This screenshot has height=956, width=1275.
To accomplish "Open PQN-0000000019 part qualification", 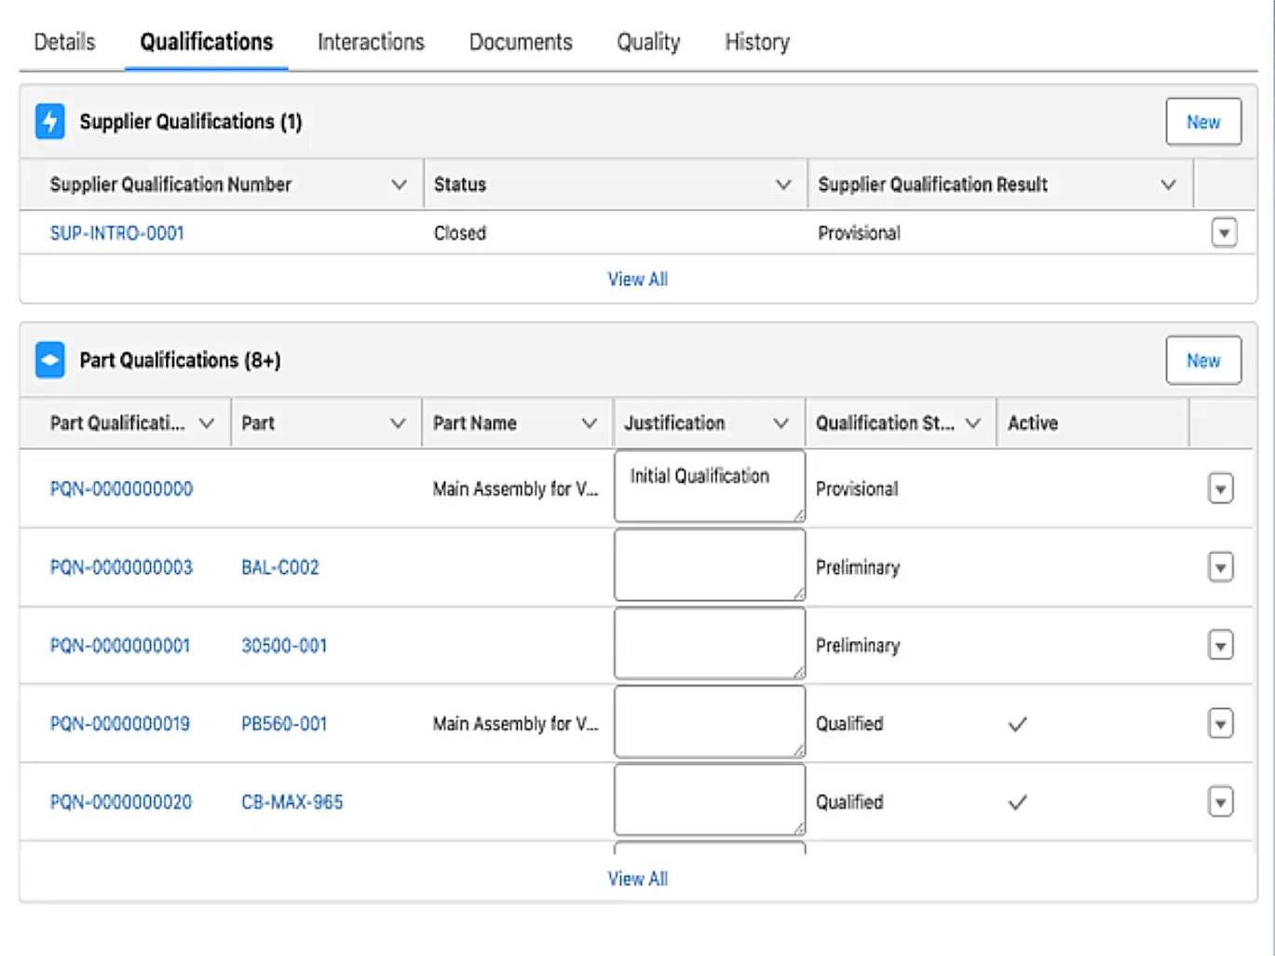I will tap(120, 723).
